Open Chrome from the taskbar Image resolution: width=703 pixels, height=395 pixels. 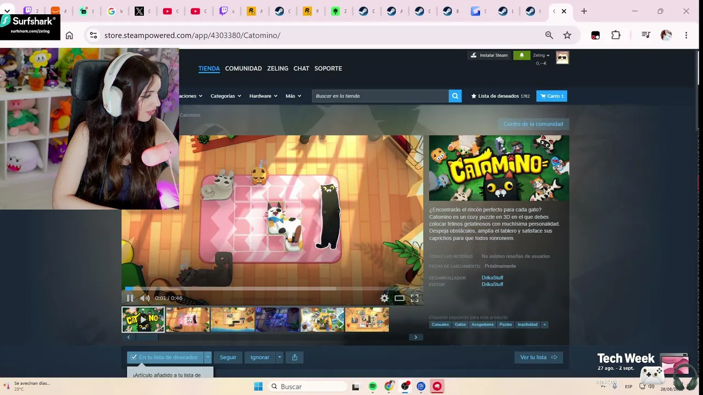point(389,386)
